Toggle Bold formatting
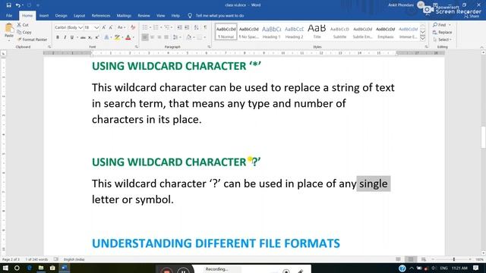Image resolution: width=486 pixels, height=273 pixels. tap(58, 37)
